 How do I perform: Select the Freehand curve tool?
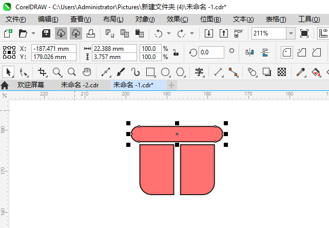(106, 72)
